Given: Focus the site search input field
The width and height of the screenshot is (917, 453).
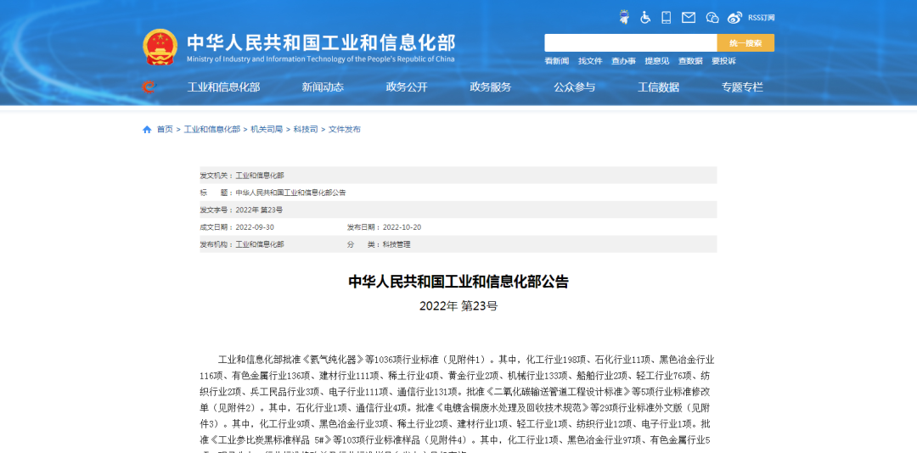Looking at the screenshot, I should pos(630,42).
